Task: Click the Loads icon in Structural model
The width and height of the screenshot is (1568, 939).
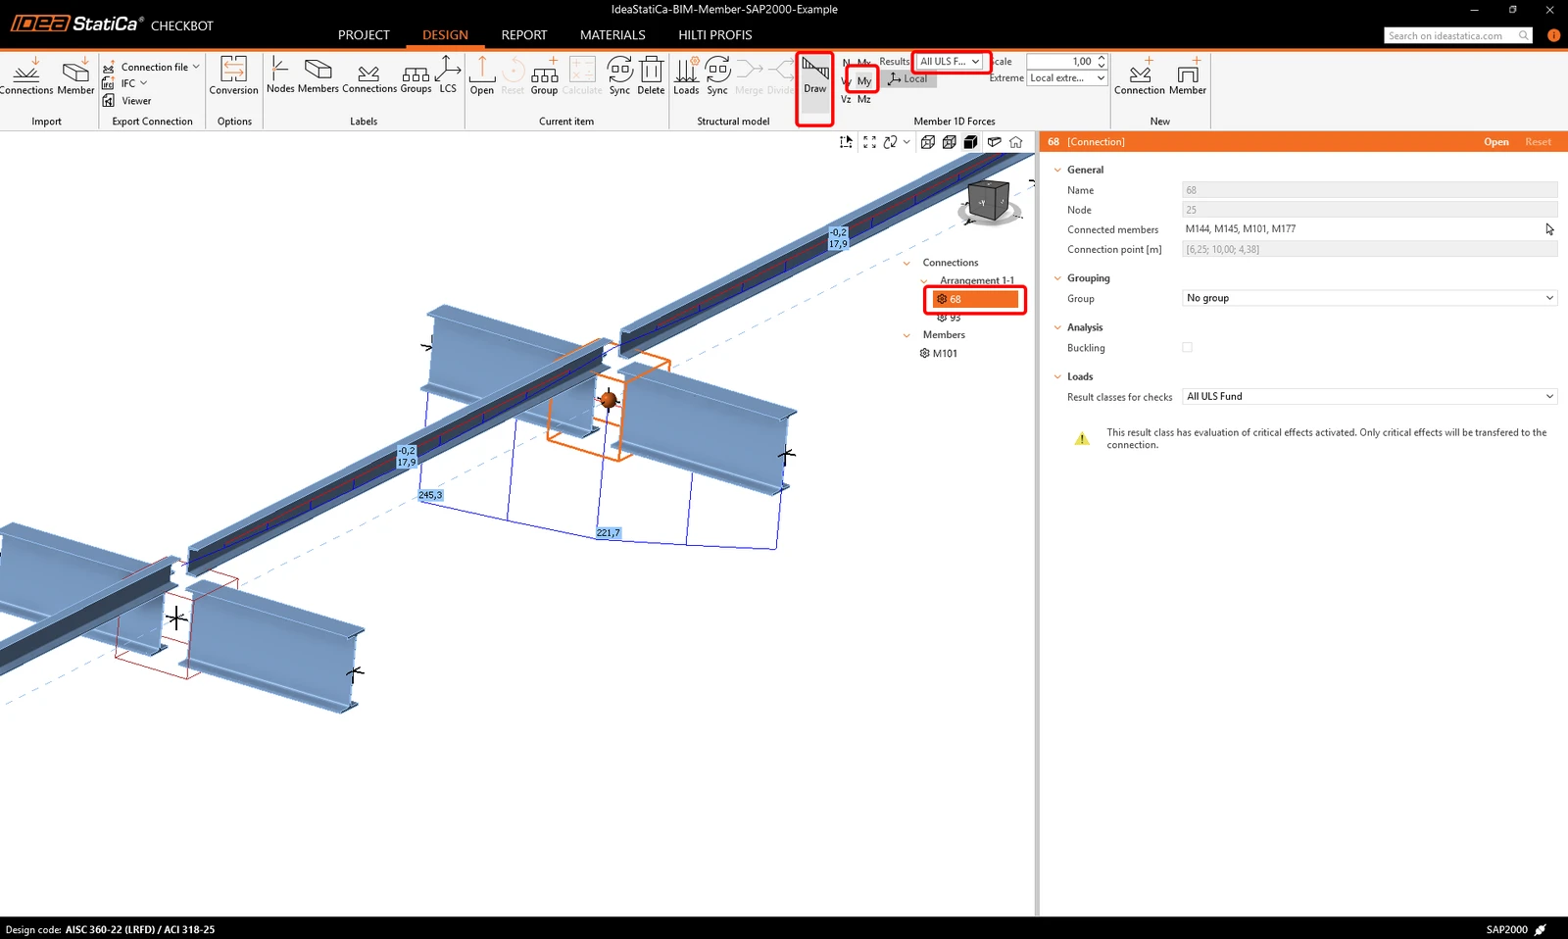Action: point(686,76)
